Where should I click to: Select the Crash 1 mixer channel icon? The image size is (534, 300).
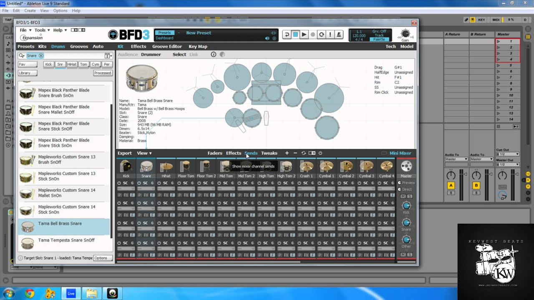point(306,167)
